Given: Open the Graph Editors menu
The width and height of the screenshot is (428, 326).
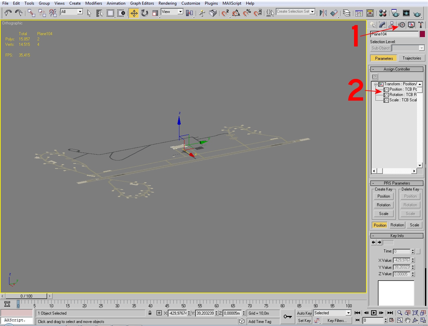Looking at the screenshot, I should tap(142, 3).
